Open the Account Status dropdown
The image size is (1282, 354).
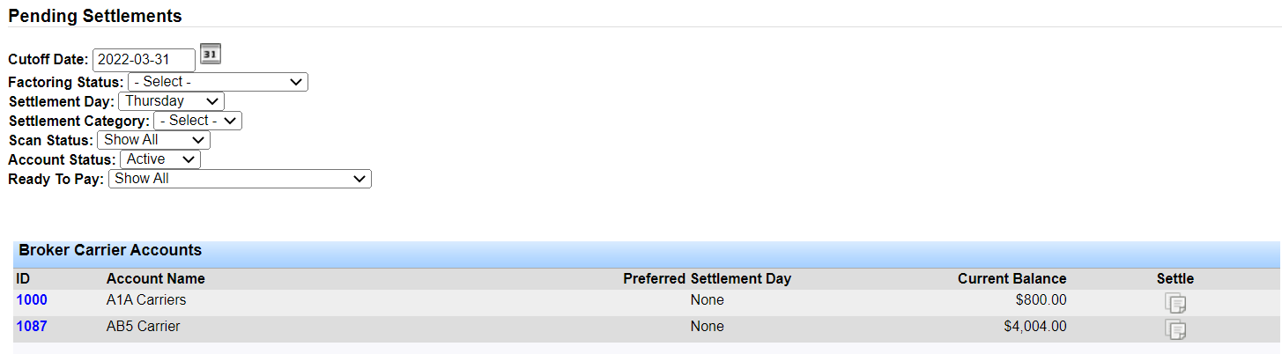[x=159, y=159]
